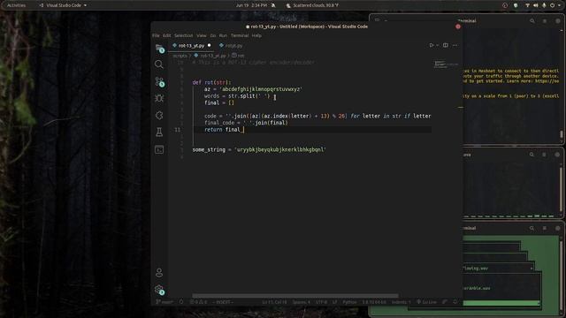Click the LF end-of-line setting
The height and width of the screenshot is (318, 566).
tap(334, 302)
